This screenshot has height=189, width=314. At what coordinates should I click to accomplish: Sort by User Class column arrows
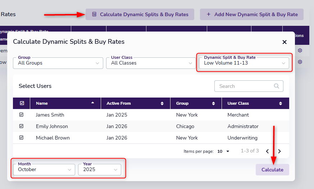281,103
